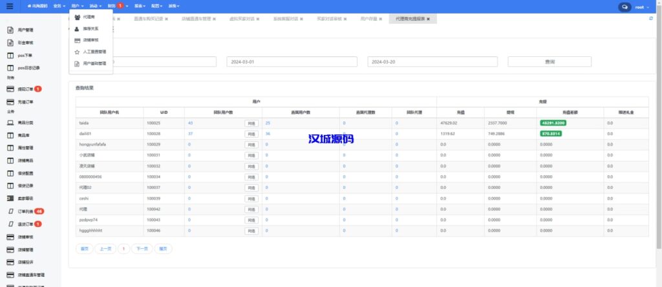This screenshot has height=287, width=662.
Task: Click the 卖家等级 list icon
Action: [x=10, y=198]
